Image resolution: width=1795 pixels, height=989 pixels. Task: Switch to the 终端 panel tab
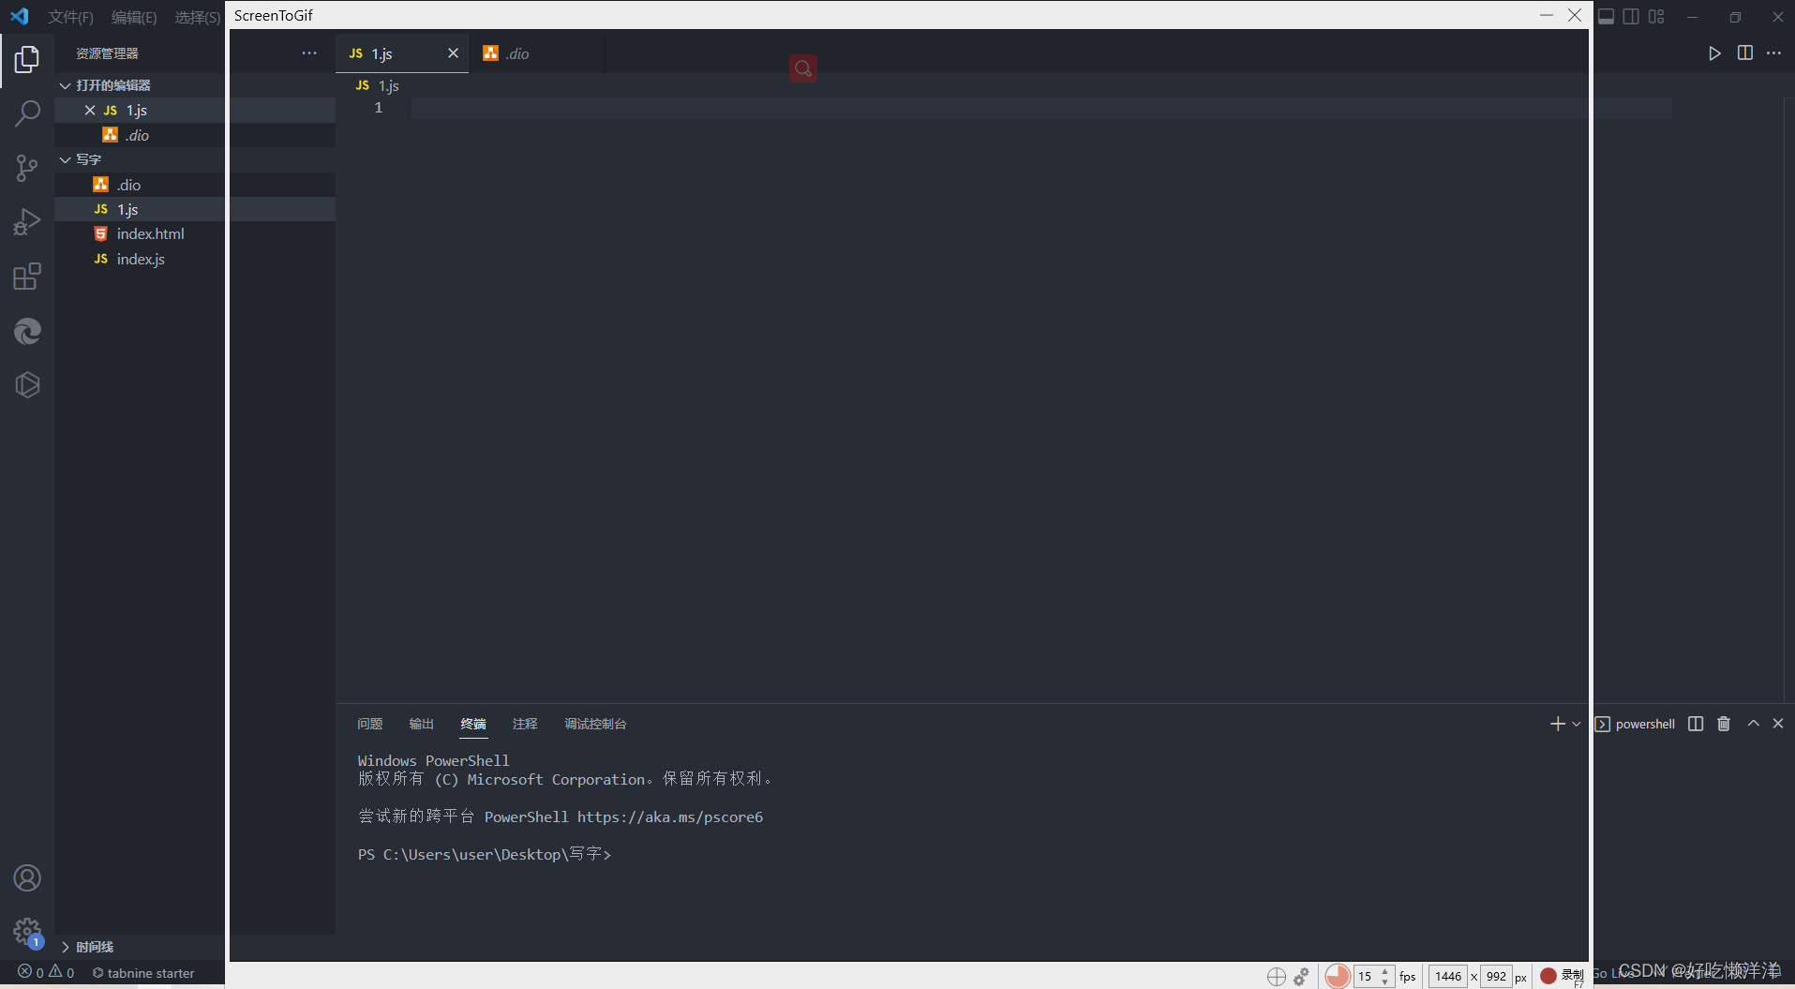click(x=473, y=724)
